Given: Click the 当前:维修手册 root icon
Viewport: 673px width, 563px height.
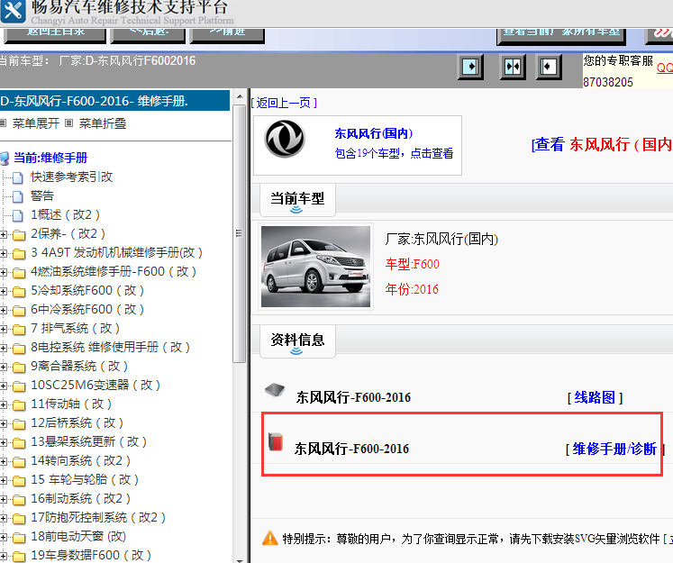Looking at the screenshot, I should [x=5, y=159].
